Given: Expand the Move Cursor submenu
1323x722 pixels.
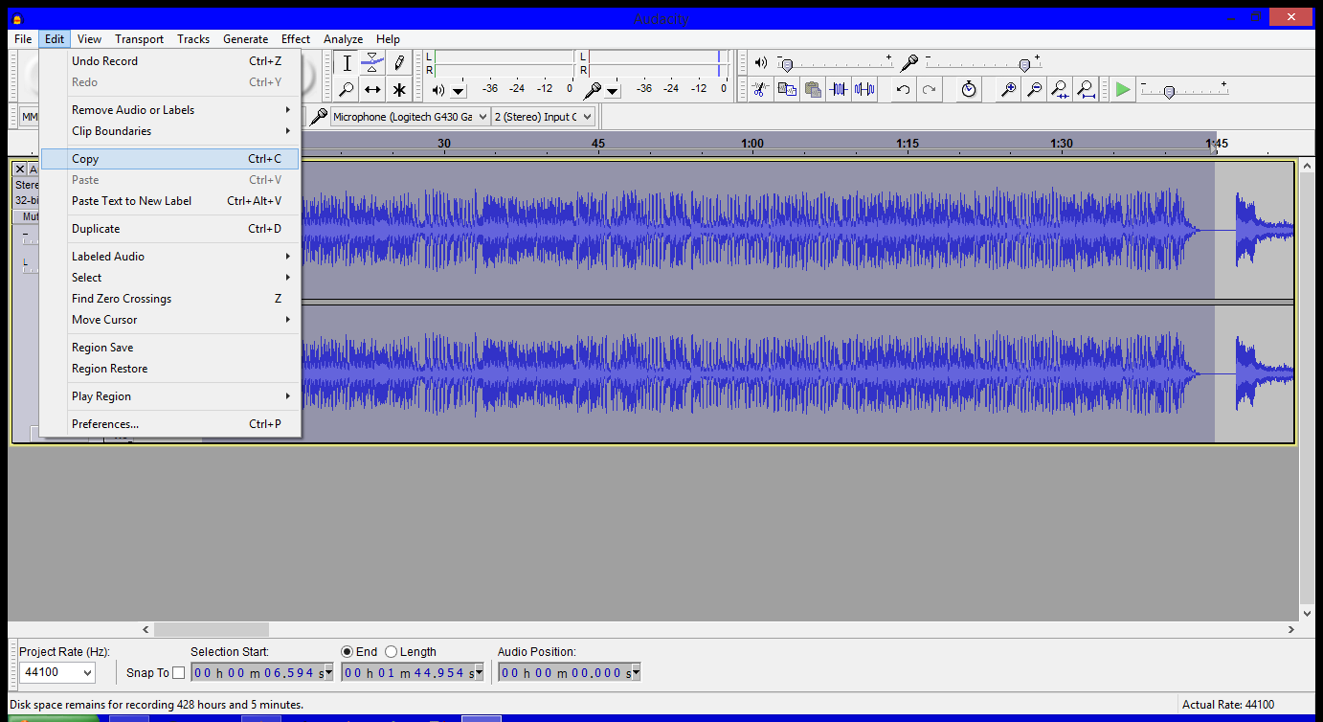Looking at the screenshot, I should pos(170,320).
